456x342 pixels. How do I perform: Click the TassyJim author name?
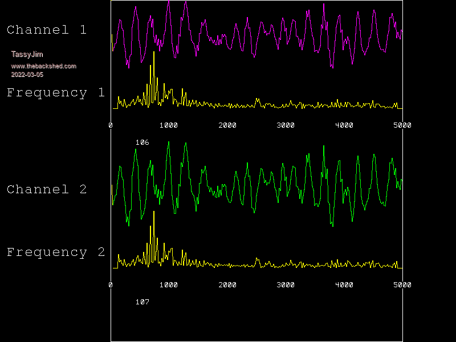27,55
